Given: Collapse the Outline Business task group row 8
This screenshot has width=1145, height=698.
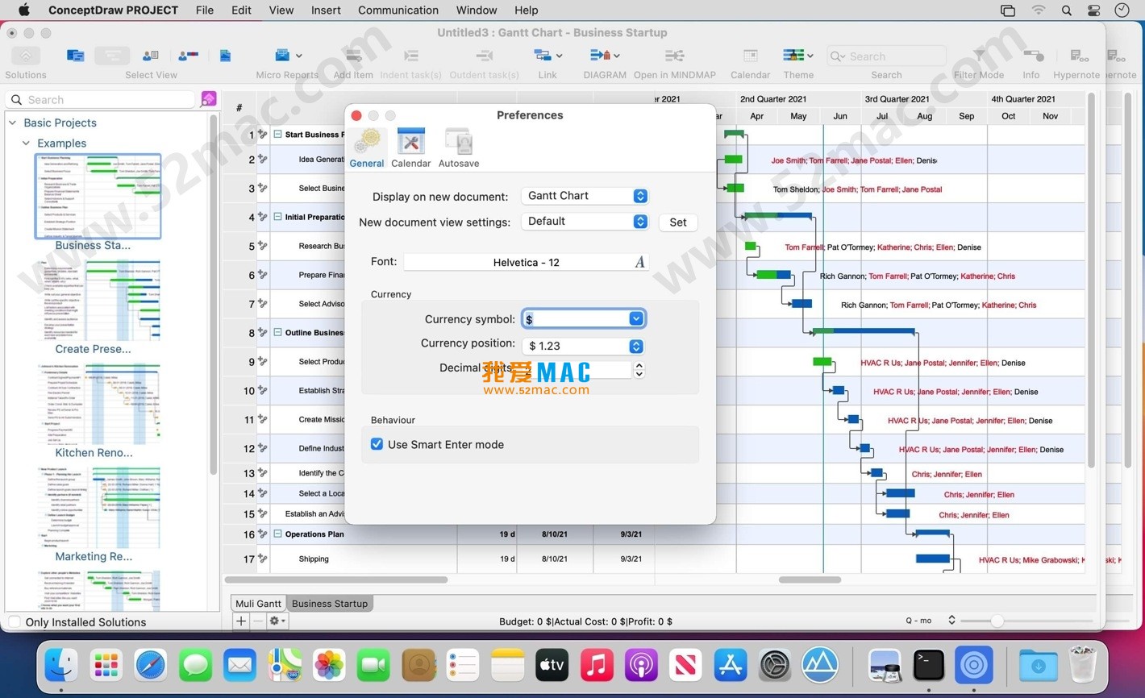Looking at the screenshot, I should coord(277,332).
